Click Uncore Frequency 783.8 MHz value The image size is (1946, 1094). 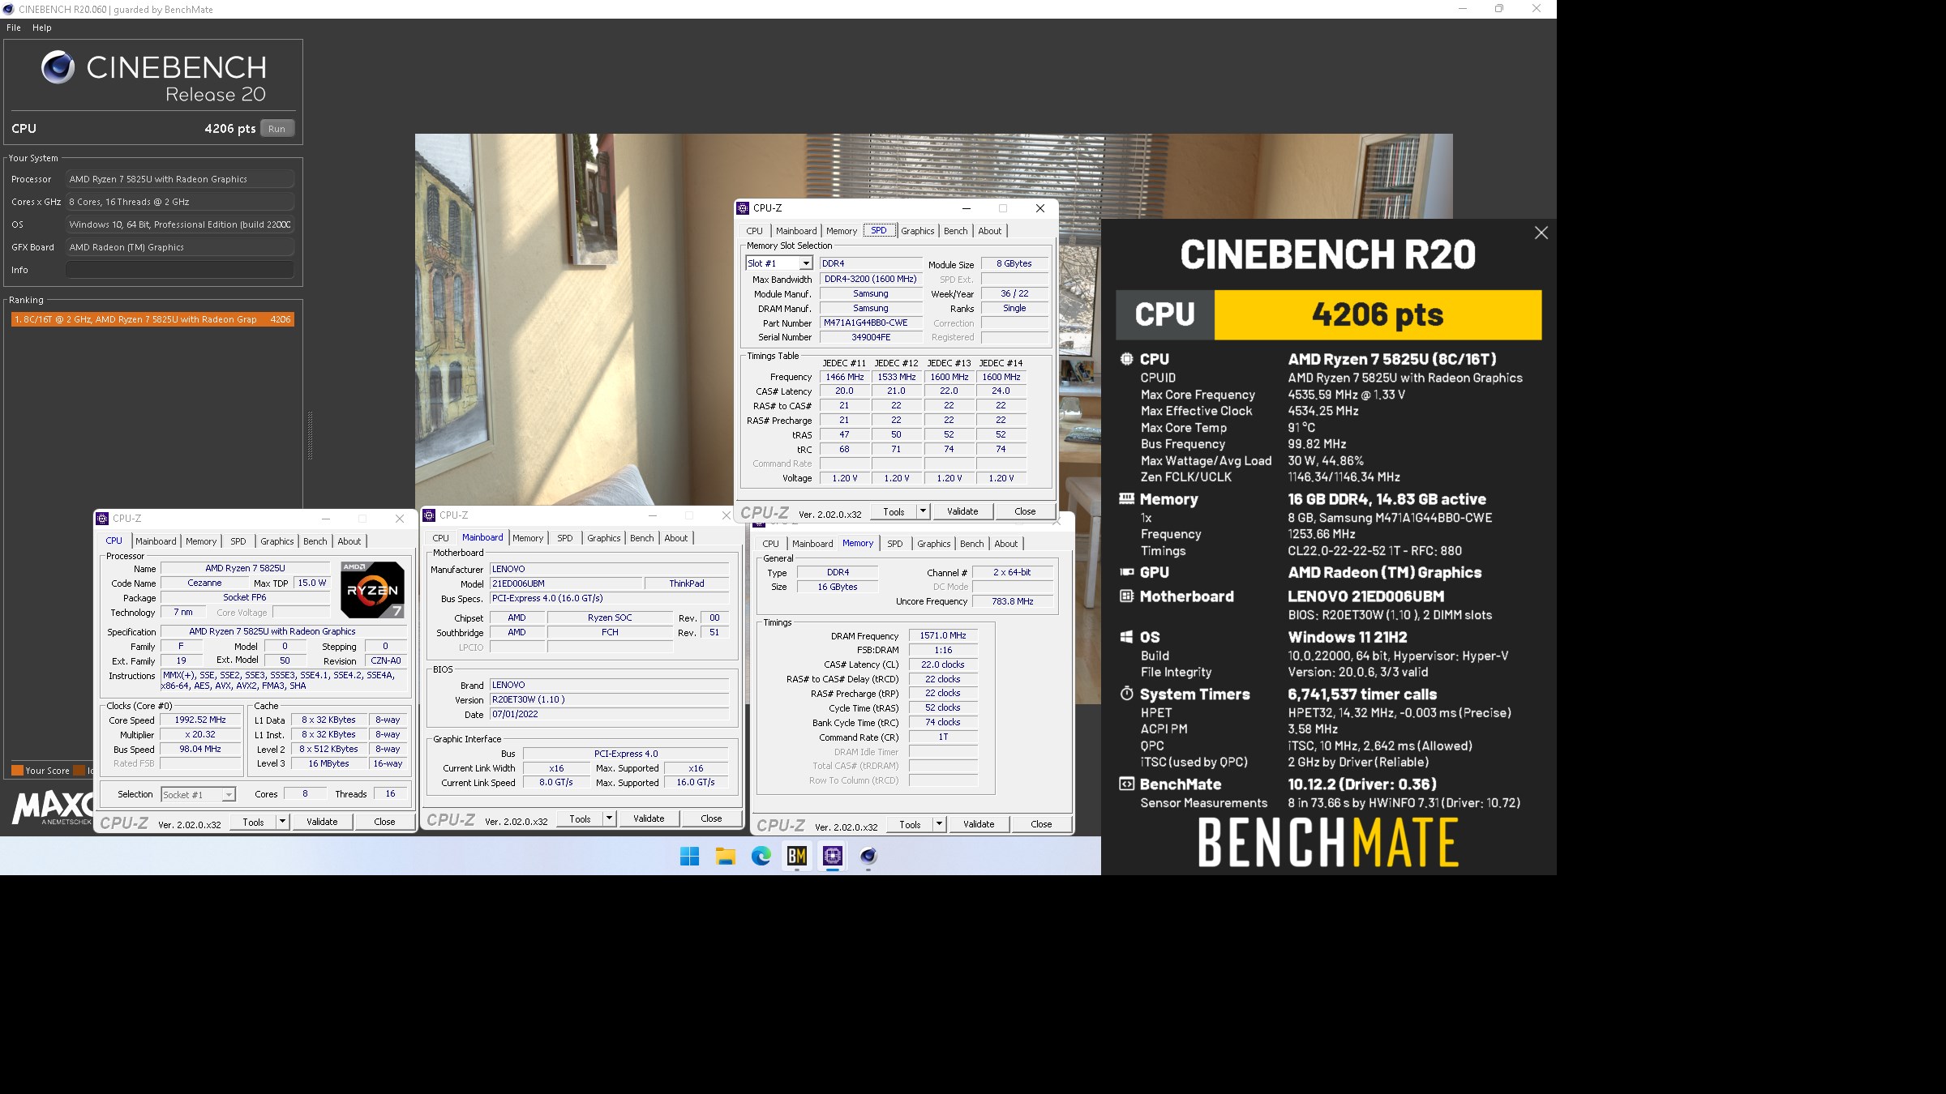click(1013, 601)
